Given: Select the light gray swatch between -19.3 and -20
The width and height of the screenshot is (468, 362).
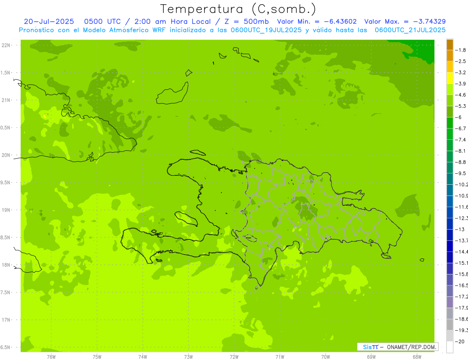Looking at the screenshot, I should click(x=450, y=335).
